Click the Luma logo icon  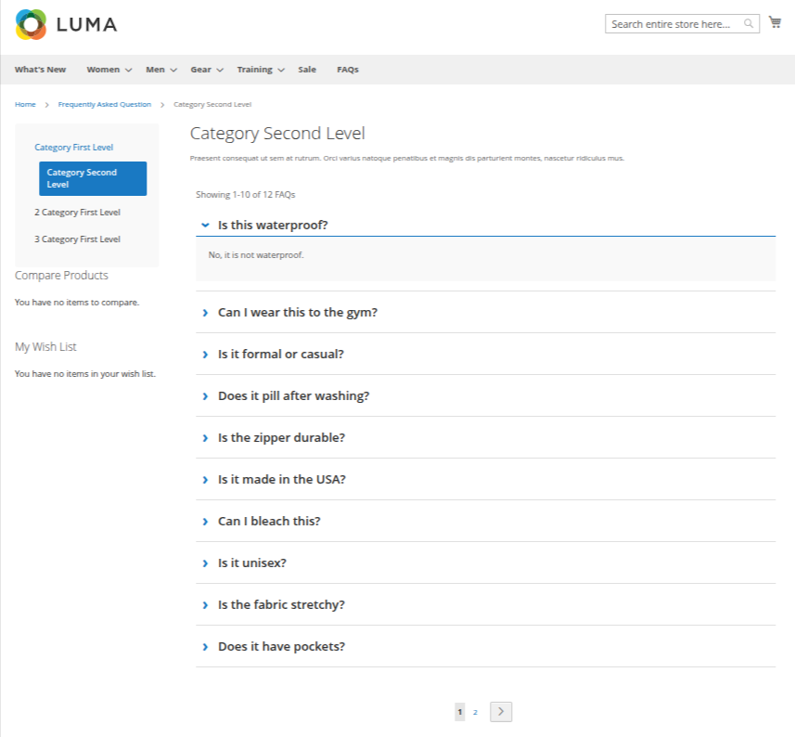pos(31,24)
